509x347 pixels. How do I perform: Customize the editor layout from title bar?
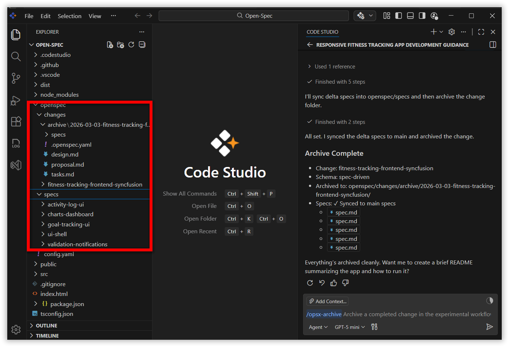pyautogui.click(x=387, y=16)
